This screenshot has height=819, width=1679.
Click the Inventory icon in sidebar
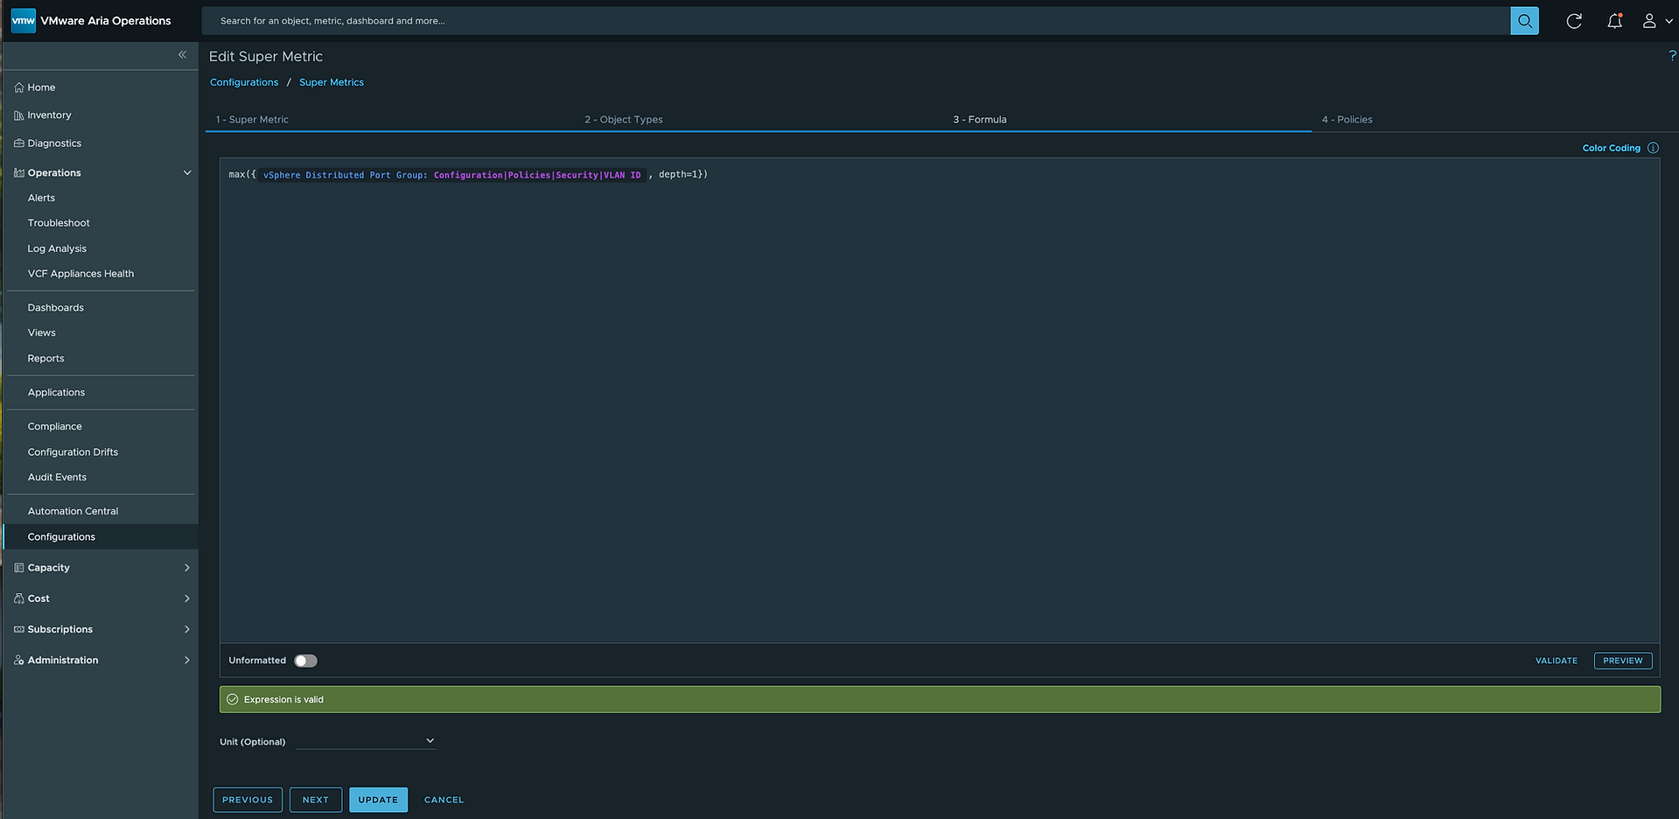coord(19,115)
